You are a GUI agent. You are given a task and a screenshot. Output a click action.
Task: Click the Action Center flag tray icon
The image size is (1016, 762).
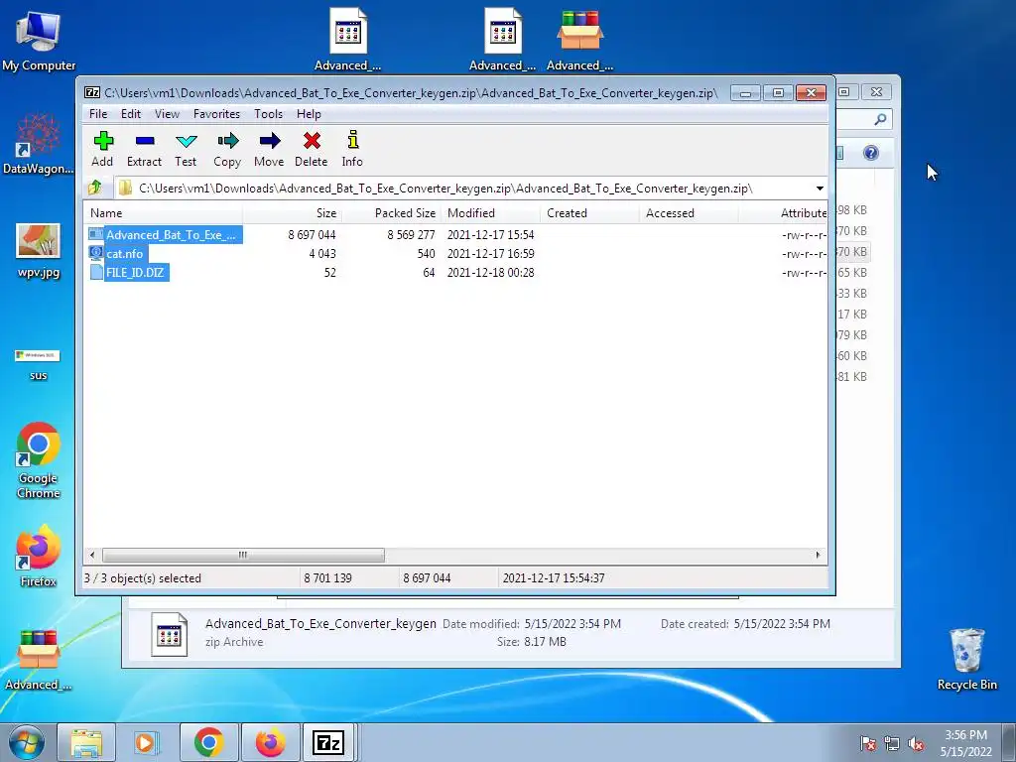coord(868,744)
